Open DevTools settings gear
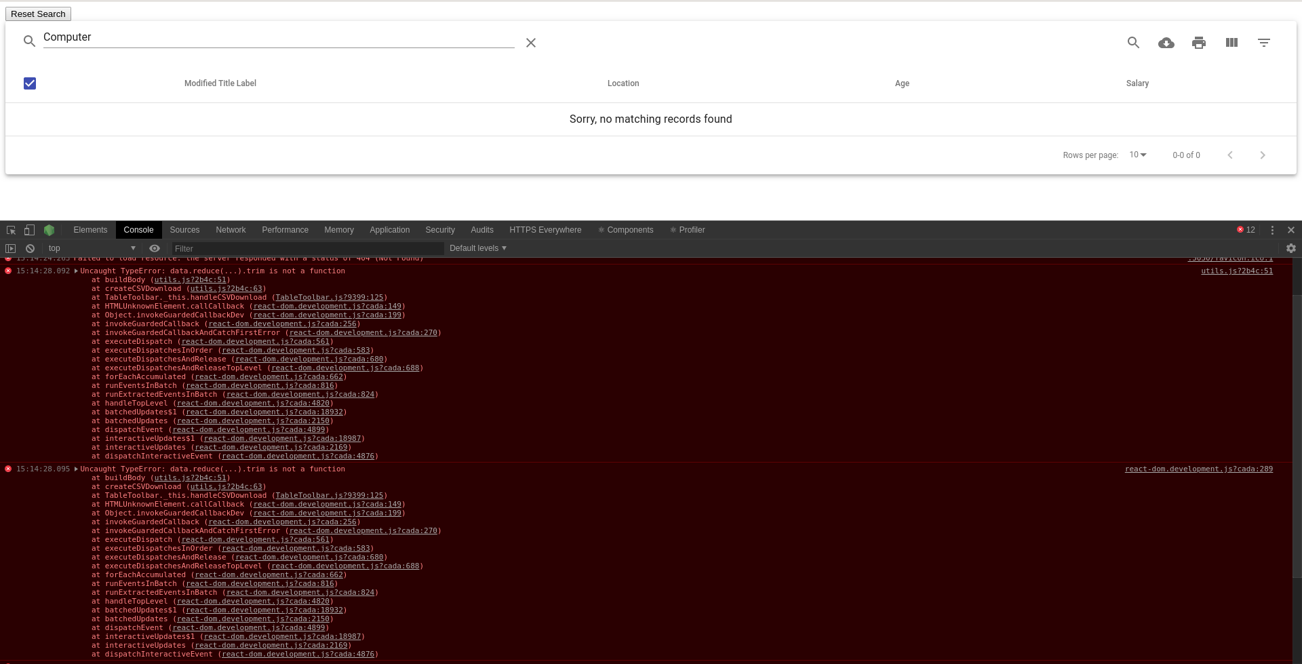 tap(1290, 248)
